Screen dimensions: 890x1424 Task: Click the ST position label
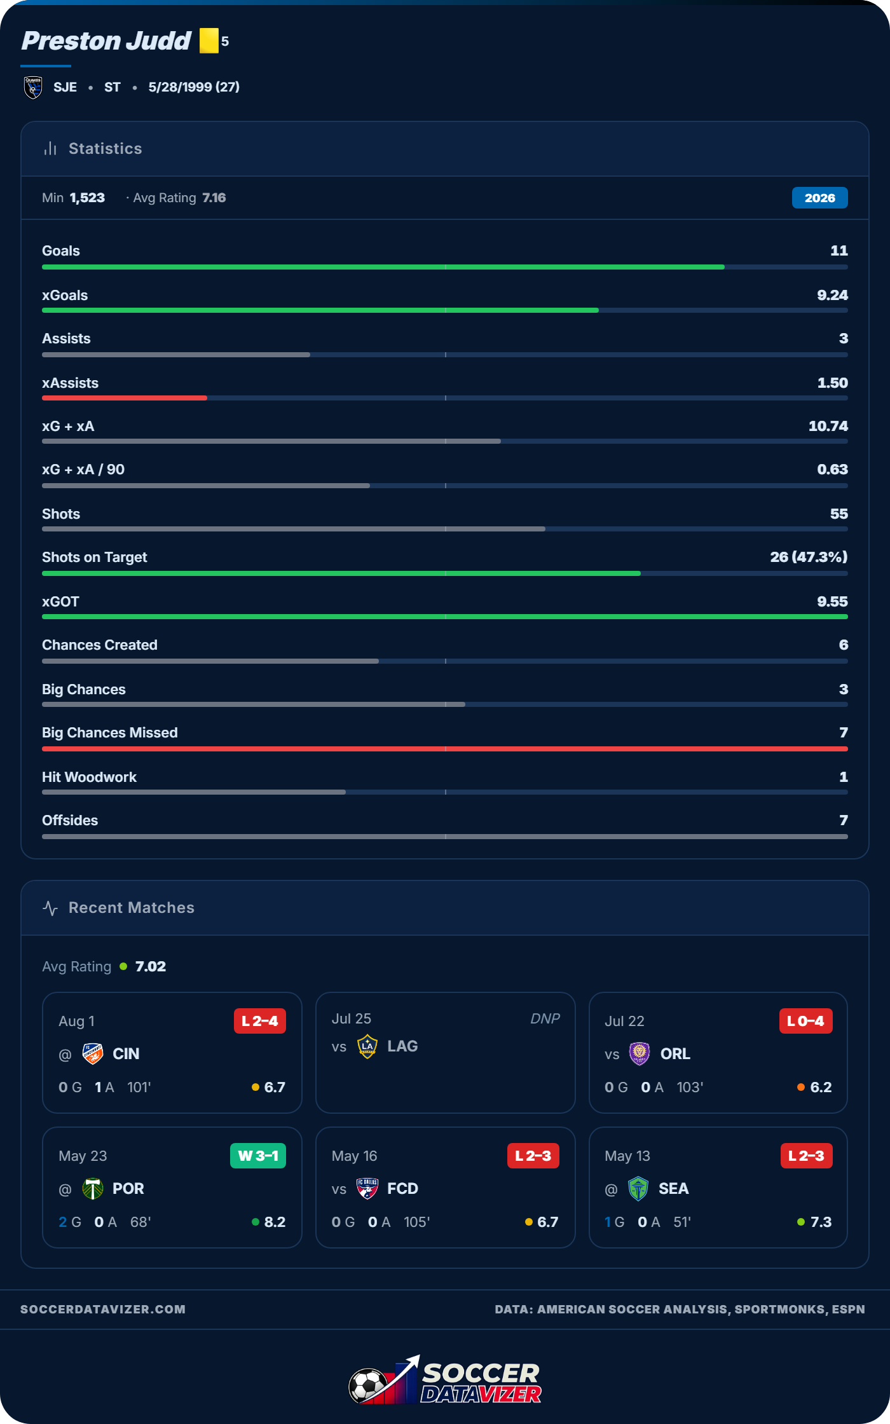(113, 87)
